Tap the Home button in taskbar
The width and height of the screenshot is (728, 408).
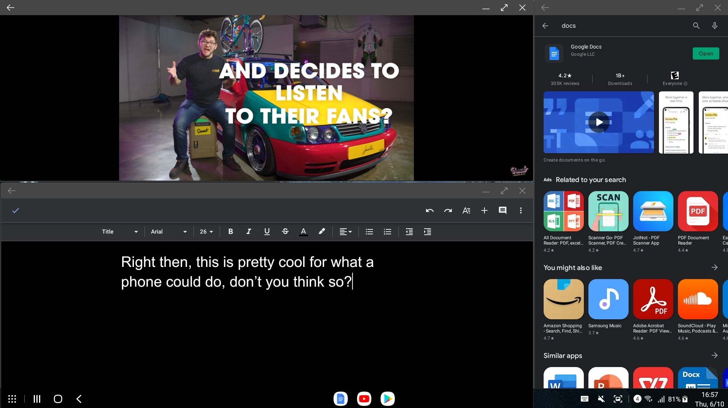click(58, 399)
